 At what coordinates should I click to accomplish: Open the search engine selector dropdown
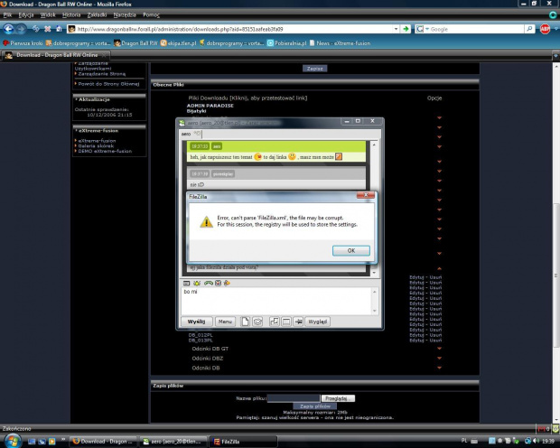point(422,29)
